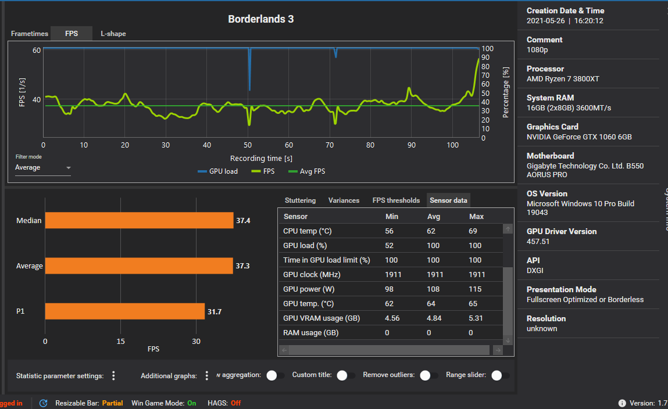Click the Max column header

pyautogui.click(x=476, y=217)
